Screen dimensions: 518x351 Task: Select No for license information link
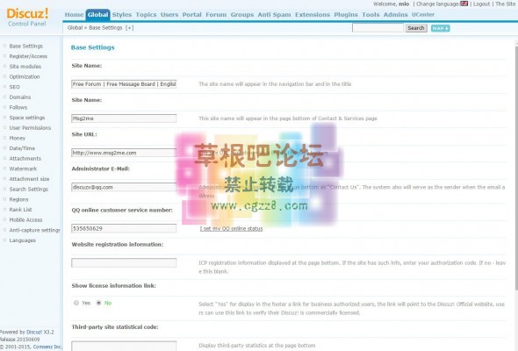(98, 303)
